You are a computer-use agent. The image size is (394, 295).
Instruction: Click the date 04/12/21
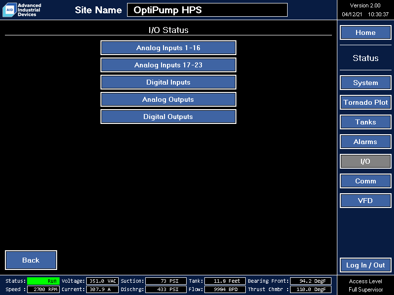point(352,14)
